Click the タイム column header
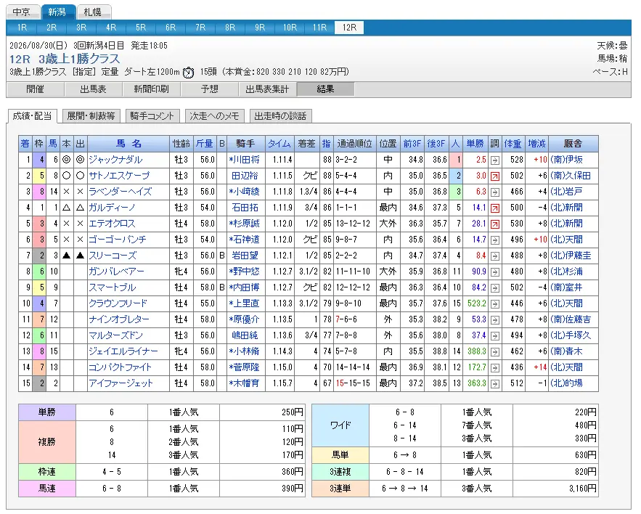641x514 pixels. (x=279, y=144)
